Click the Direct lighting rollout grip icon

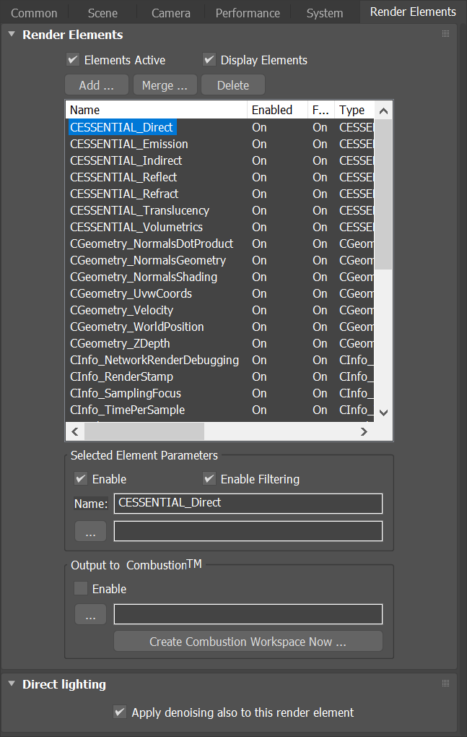445,684
